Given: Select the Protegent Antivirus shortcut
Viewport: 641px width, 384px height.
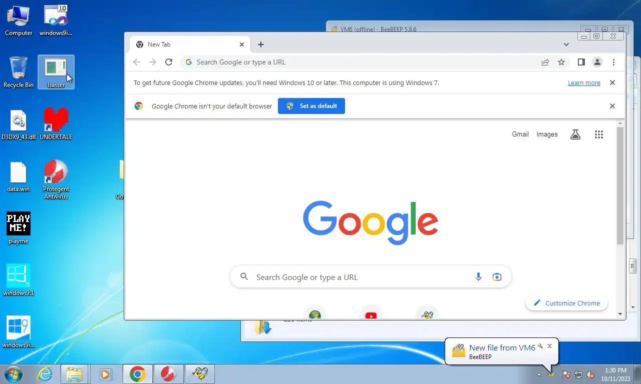Looking at the screenshot, I should coord(56,179).
